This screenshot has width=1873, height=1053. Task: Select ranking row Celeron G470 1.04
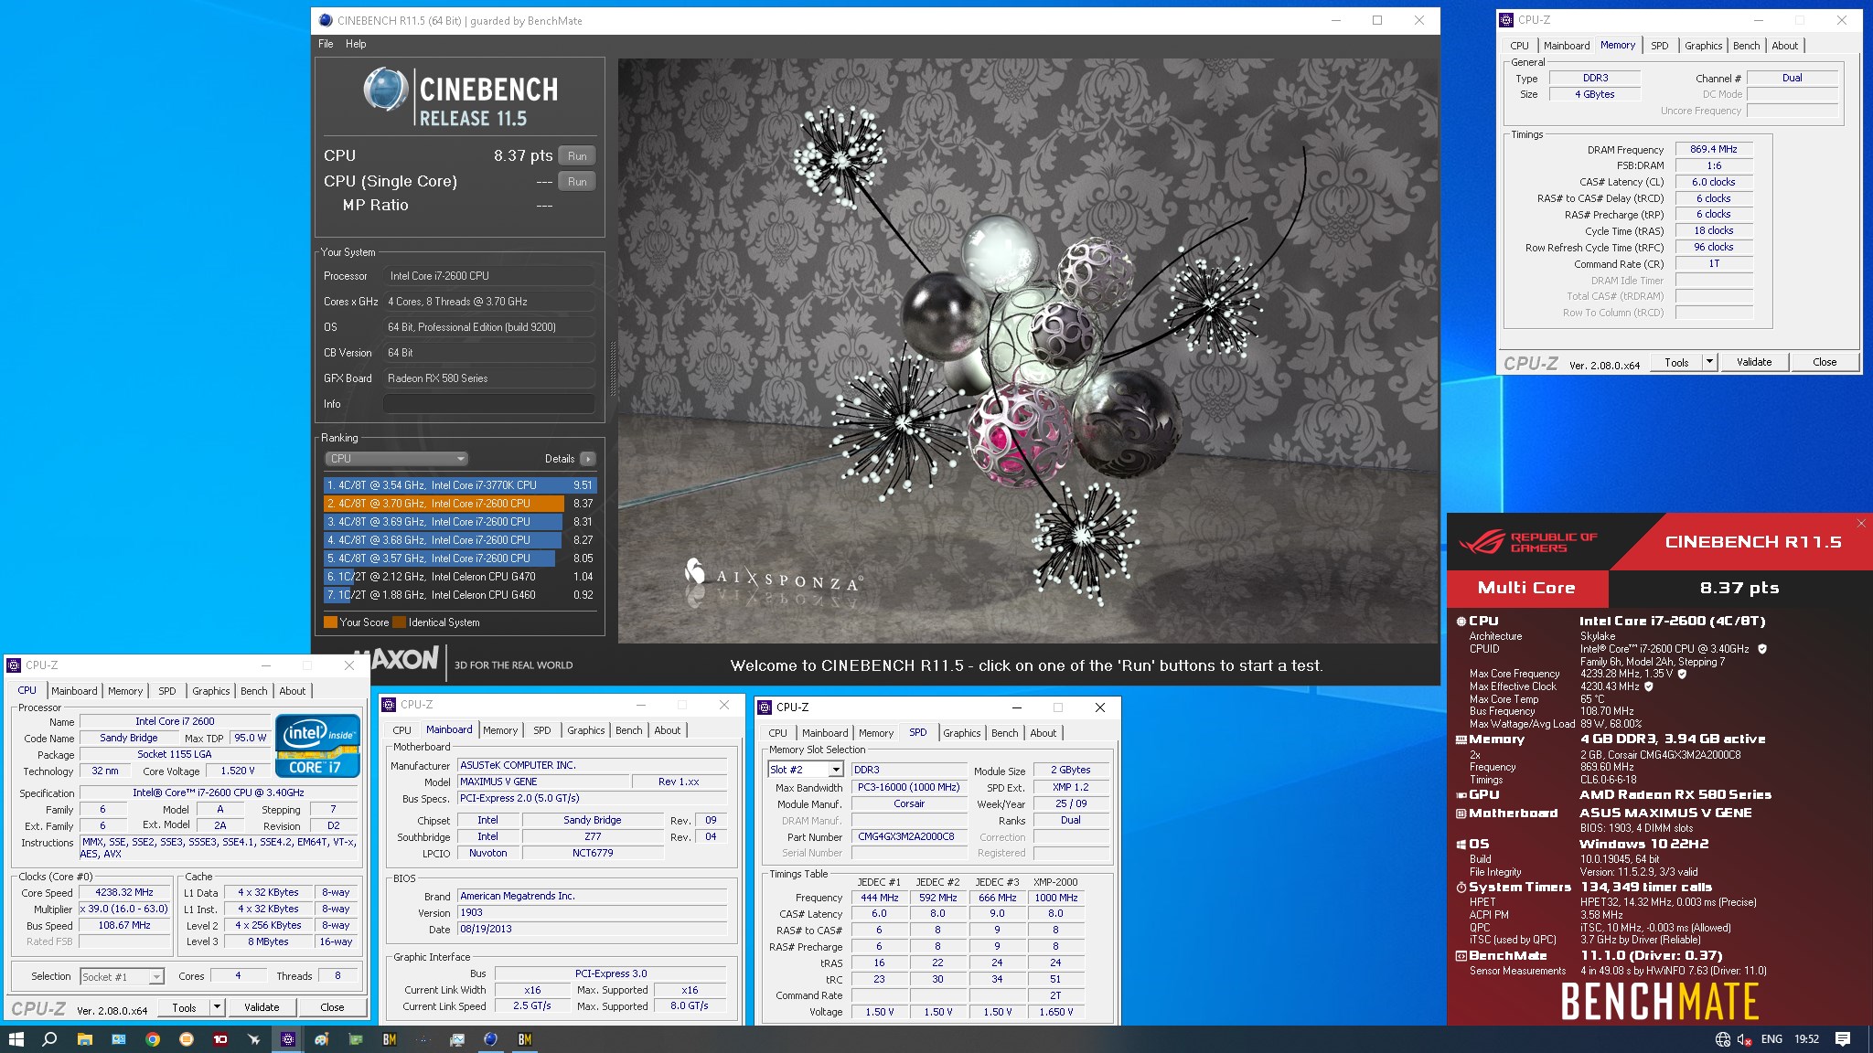point(460,577)
